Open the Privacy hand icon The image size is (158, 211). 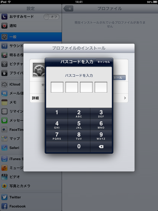(4, 73)
